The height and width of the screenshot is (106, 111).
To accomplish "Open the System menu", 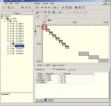I will point(45,4).
